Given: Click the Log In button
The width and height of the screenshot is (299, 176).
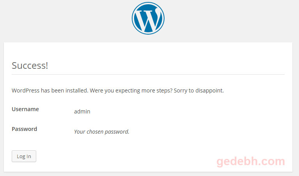Looking at the screenshot, I should (24, 156).
